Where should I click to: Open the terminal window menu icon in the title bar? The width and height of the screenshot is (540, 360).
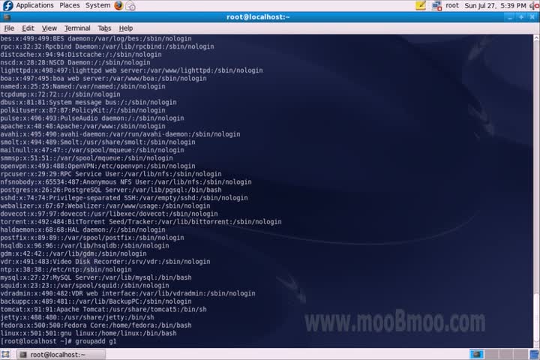tap(6, 17)
